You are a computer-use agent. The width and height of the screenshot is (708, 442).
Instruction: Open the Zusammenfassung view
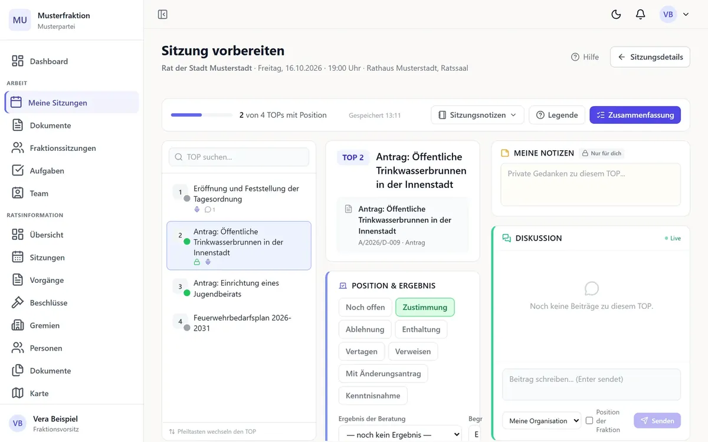[x=635, y=115]
